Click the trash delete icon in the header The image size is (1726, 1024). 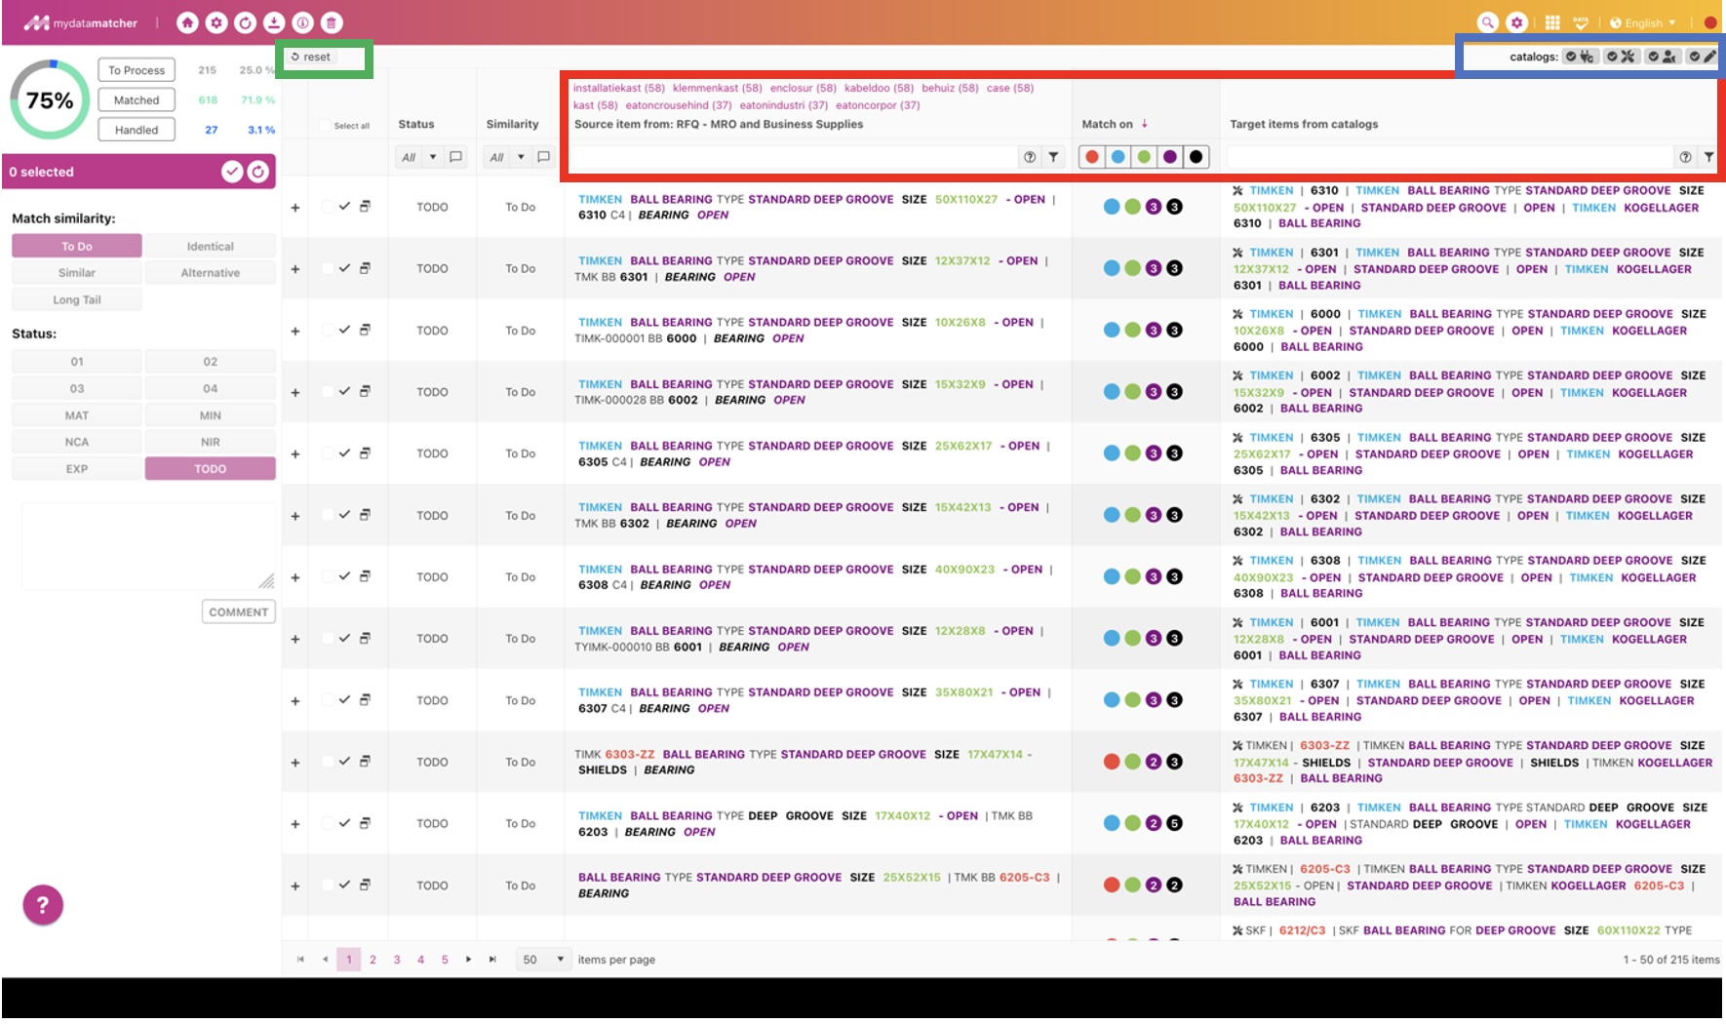pos(332,22)
